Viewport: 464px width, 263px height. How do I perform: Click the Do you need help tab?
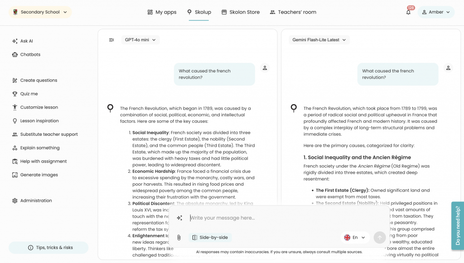click(x=457, y=225)
